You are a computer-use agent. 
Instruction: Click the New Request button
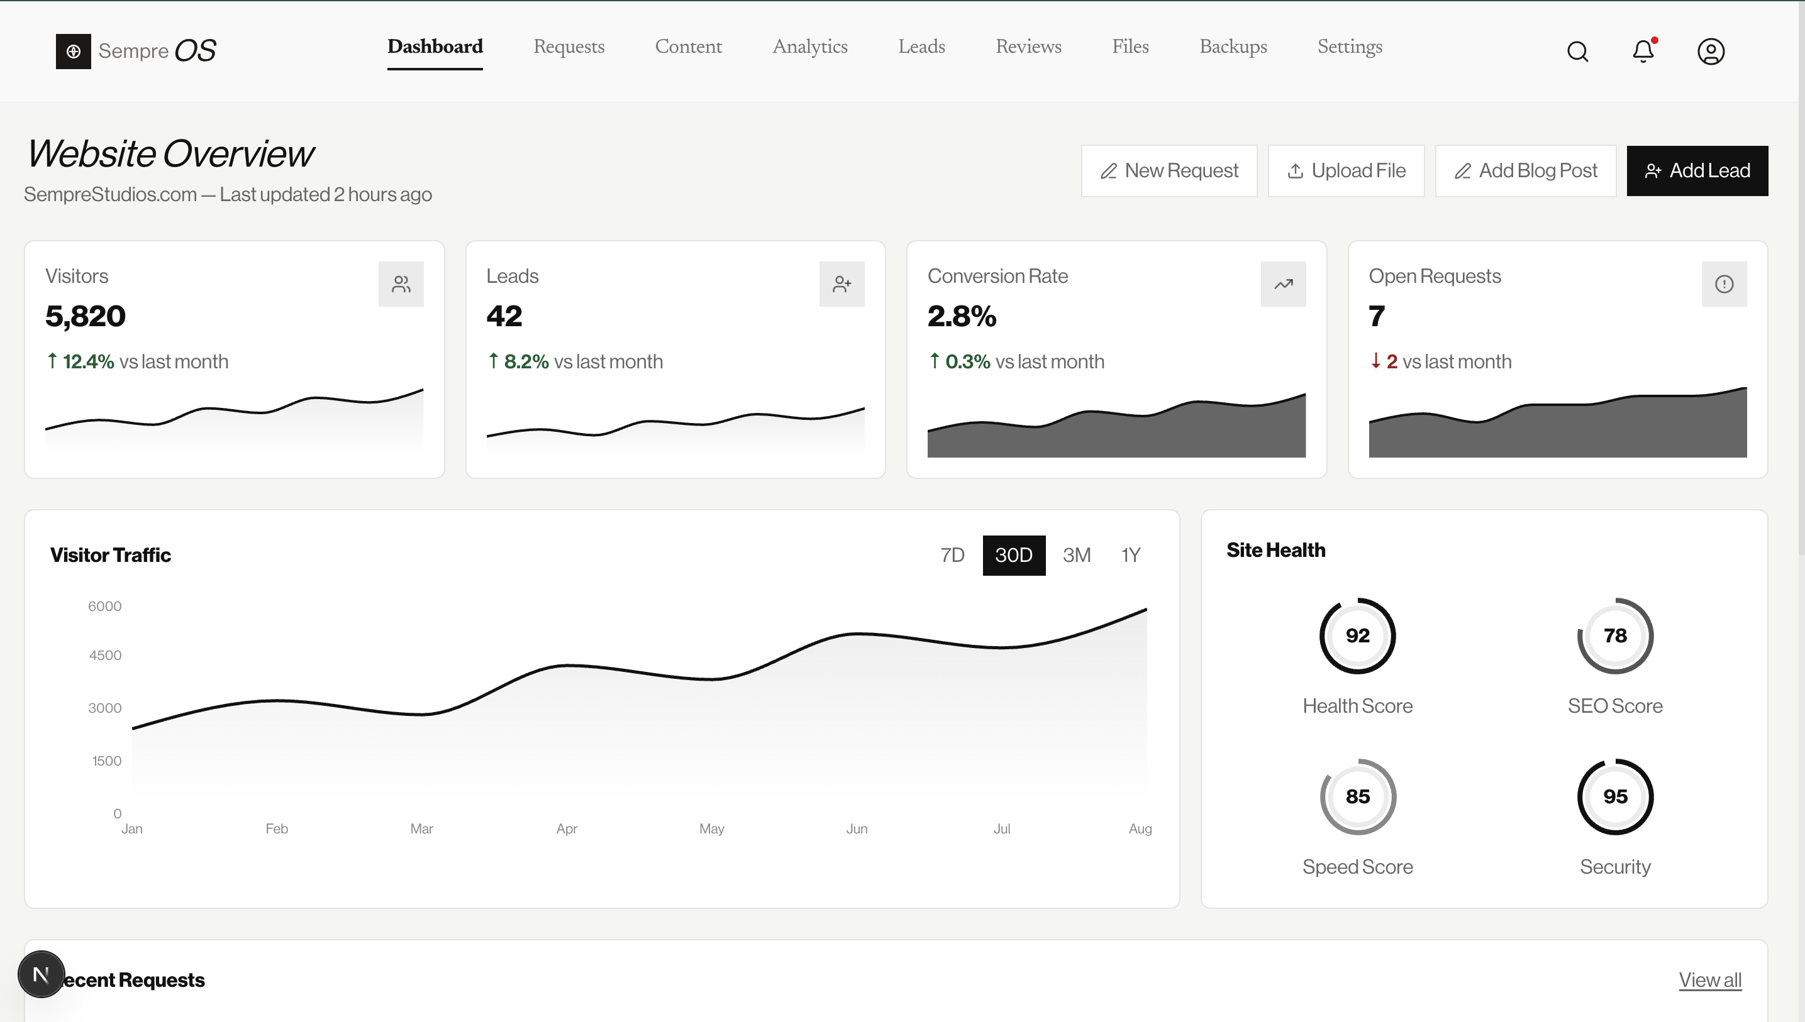pyautogui.click(x=1169, y=170)
